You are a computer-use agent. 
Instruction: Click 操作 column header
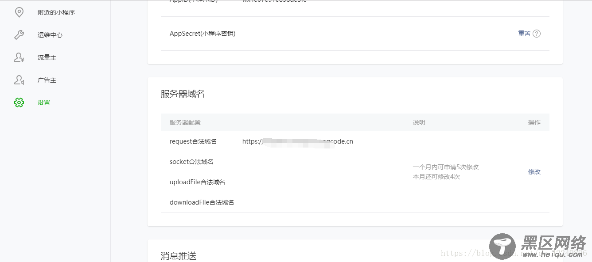pyautogui.click(x=534, y=122)
